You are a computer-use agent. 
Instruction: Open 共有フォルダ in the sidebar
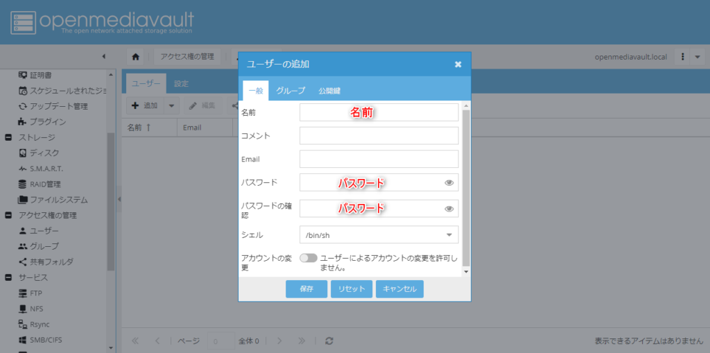point(51,261)
